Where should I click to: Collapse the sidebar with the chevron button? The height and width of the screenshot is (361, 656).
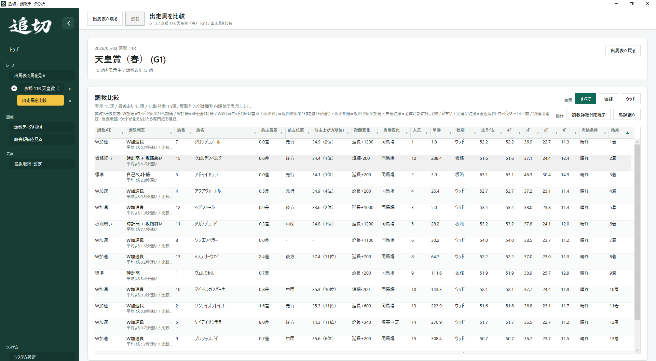pos(68,23)
